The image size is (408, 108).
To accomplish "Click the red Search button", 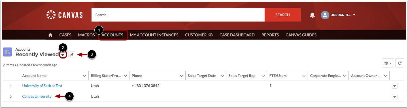I will click(282, 15).
